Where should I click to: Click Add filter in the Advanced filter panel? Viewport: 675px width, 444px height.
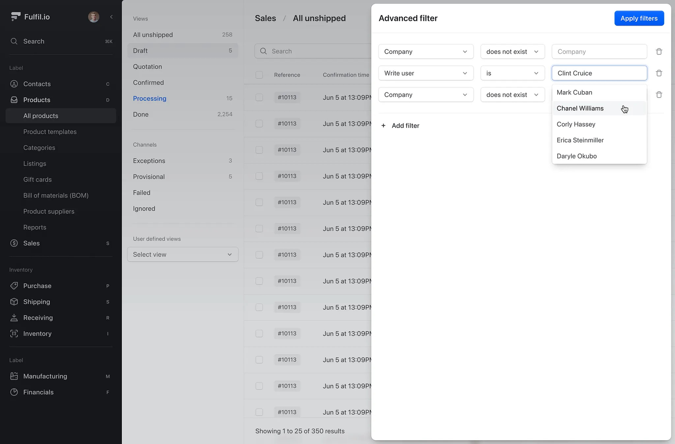point(400,125)
